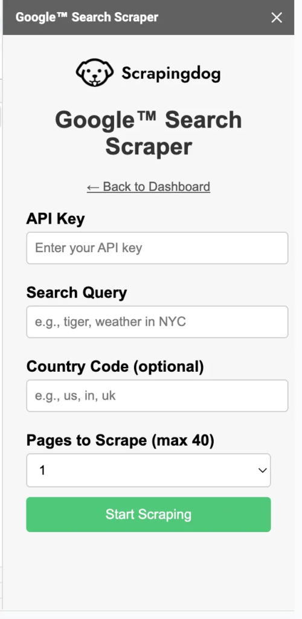The width and height of the screenshot is (302, 619).
Task: Click the Scrapingdog wordmark text
Action: coord(171,74)
